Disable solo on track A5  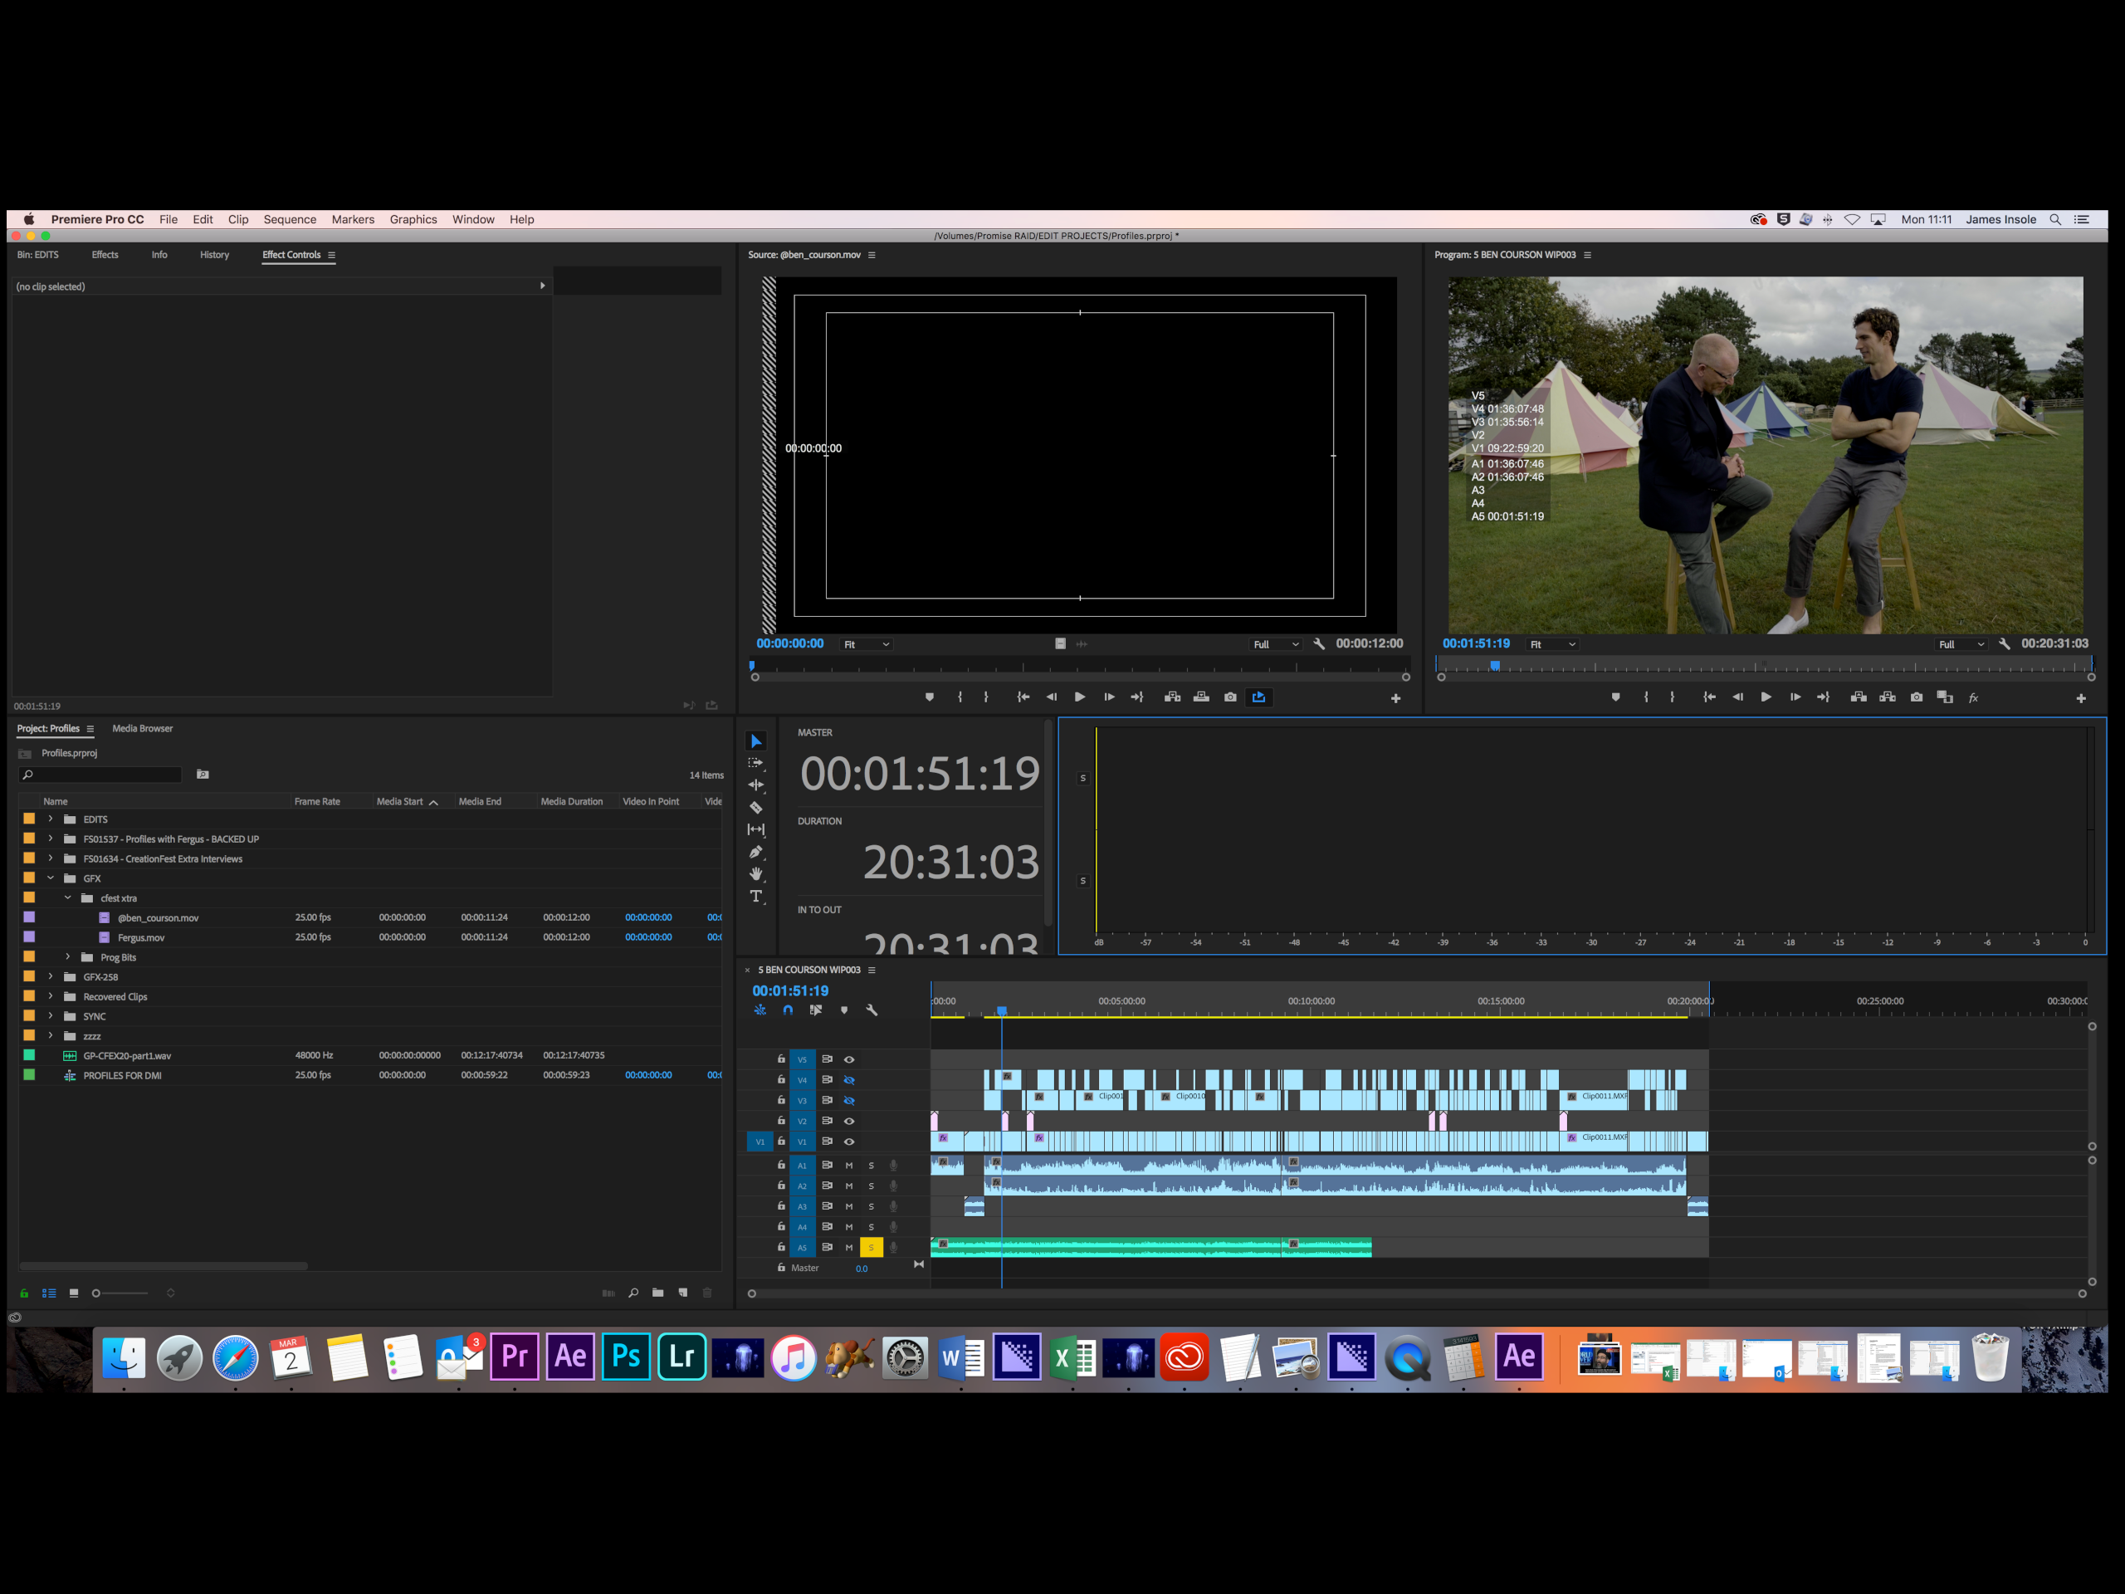pos(872,1247)
